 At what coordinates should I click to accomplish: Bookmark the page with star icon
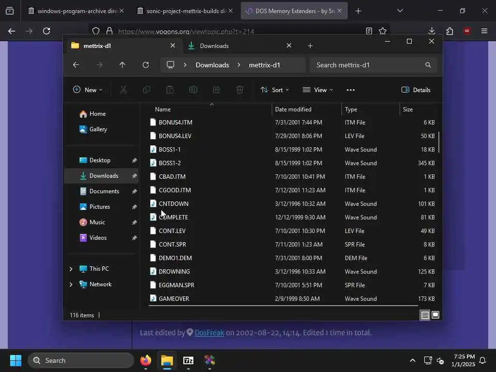383,31
